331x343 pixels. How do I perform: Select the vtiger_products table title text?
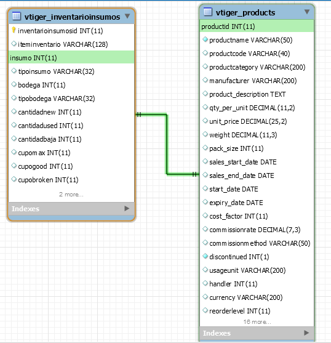point(245,12)
